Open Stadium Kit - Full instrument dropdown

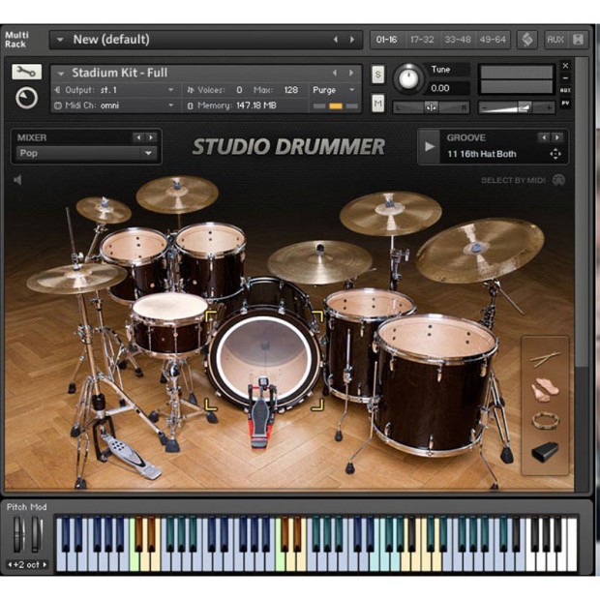60,74
